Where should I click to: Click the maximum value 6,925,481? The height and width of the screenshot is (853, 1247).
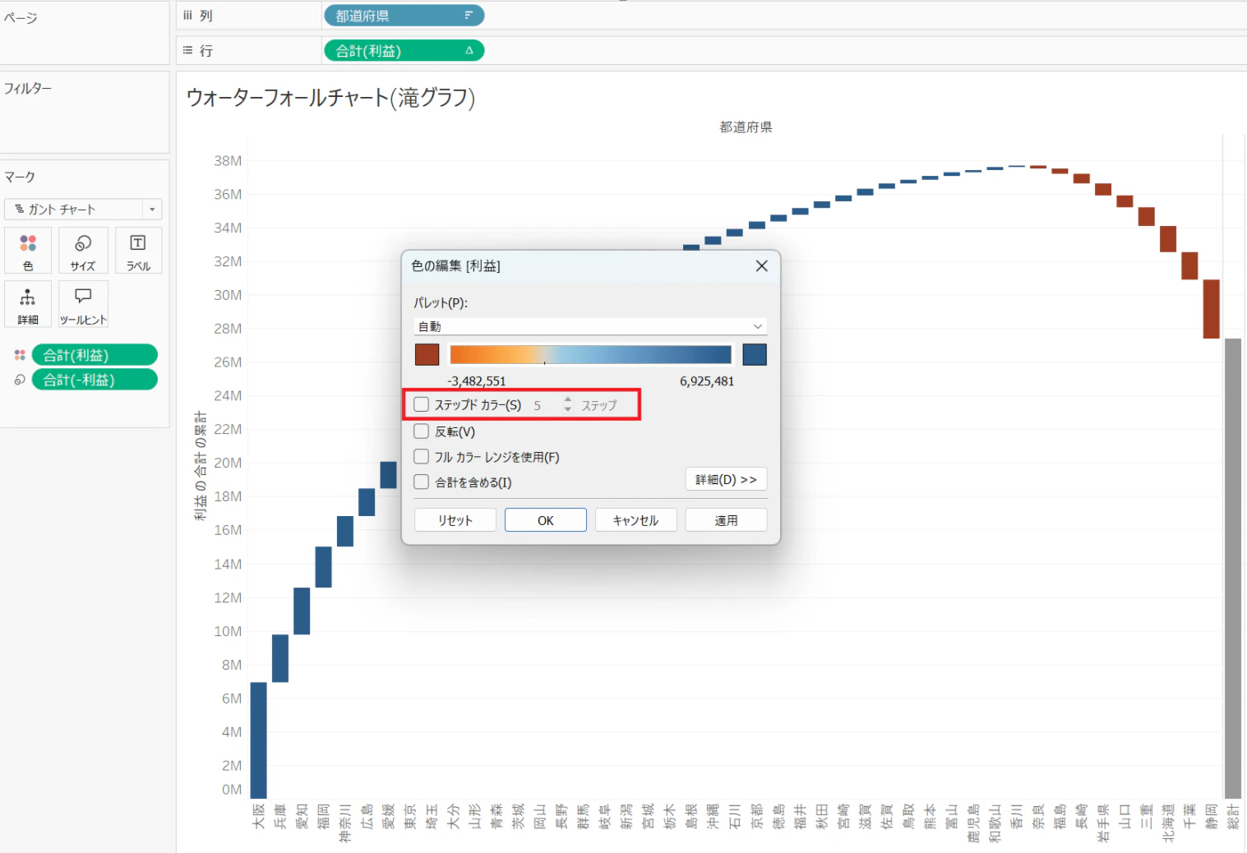click(x=707, y=381)
